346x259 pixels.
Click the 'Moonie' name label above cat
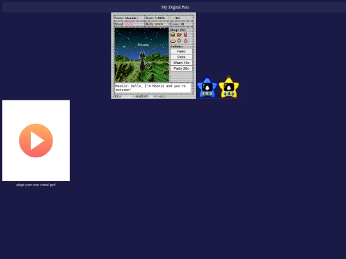click(143, 45)
